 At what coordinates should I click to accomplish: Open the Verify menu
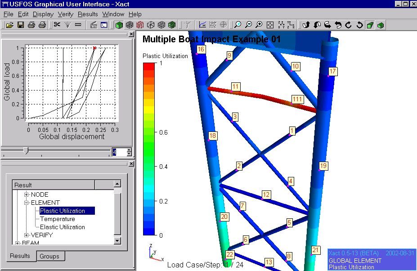(x=65, y=14)
